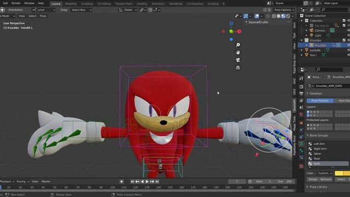Open the Render menu
Image resolution: width=350 pixels, height=197 pixels.
click(16, 3)
